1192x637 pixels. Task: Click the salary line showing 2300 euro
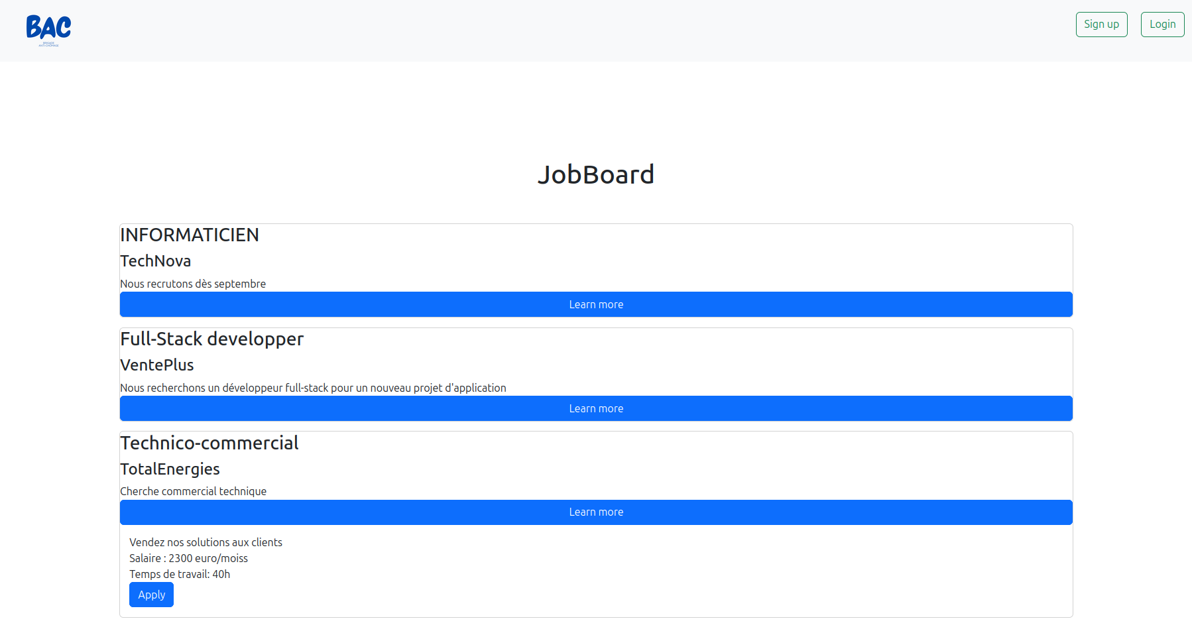click(188, 559)
